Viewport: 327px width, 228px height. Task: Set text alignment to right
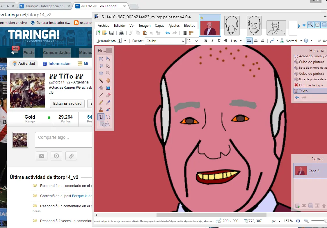point(262,41)
